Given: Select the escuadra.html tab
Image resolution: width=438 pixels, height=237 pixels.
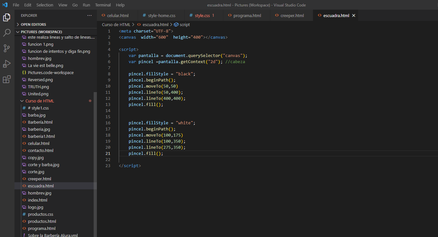Looking at the screenshot, I should click(x=336, y=15).
